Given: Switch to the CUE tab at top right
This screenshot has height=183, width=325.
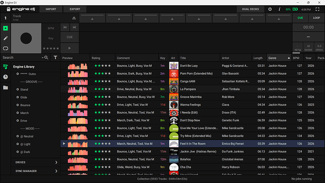Looking at the screenshot, I should point(301,18).
